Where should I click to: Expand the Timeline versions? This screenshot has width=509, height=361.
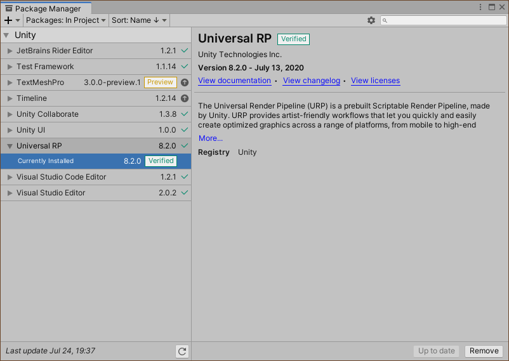(x=10, y=98)
